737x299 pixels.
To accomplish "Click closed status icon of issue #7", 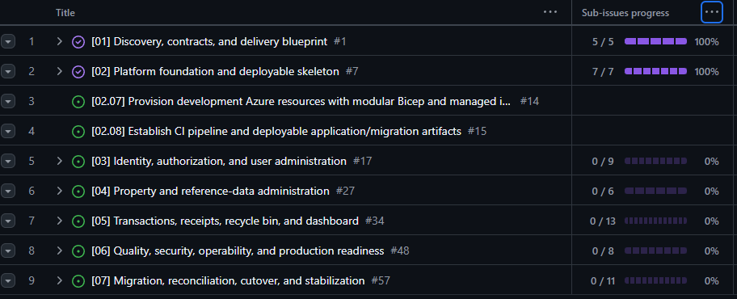I will point(78,71).
